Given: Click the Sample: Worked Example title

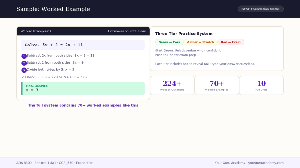Looking at the screenshot, I should click(x=53, y=9).
